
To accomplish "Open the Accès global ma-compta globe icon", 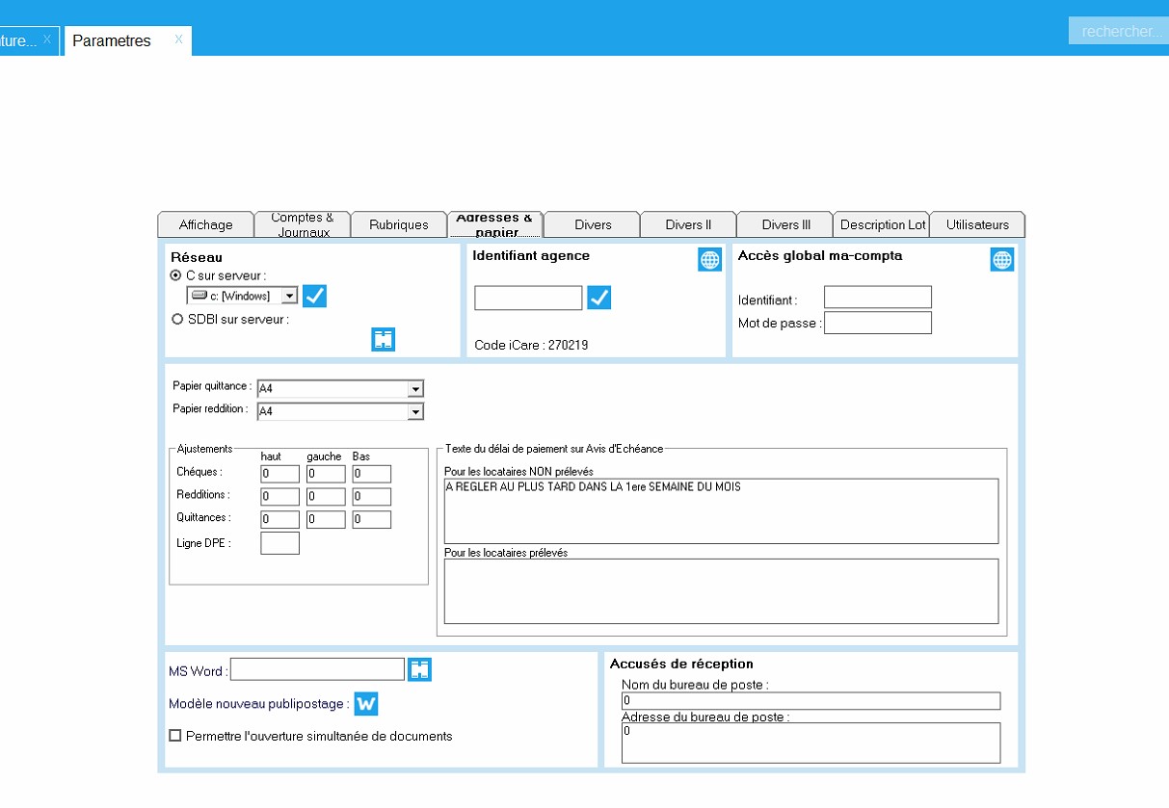I will tap(1002, 259).
